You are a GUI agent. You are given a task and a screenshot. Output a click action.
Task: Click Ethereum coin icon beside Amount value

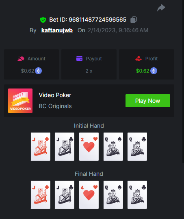click(39, 71)
